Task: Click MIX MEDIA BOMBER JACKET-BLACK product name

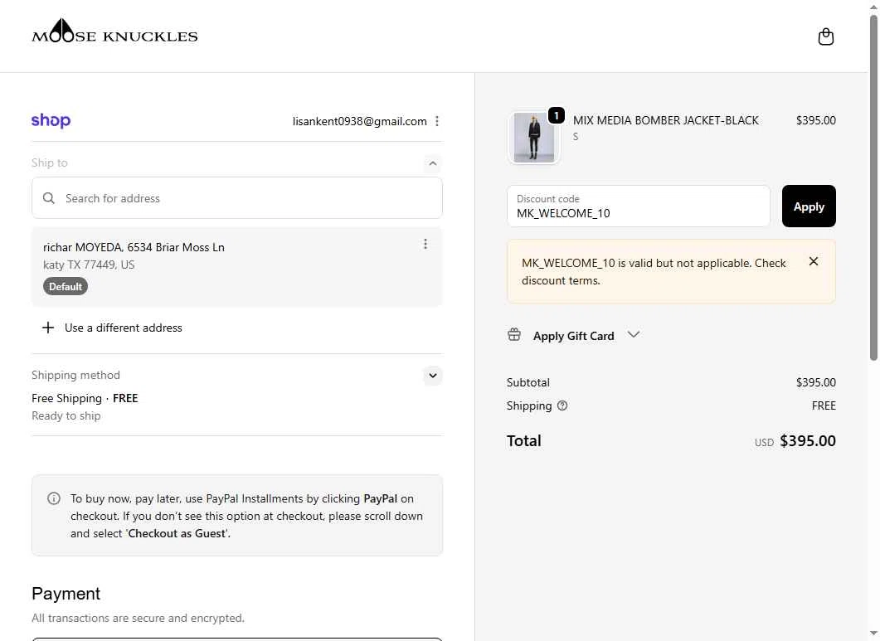Action: 666,120
